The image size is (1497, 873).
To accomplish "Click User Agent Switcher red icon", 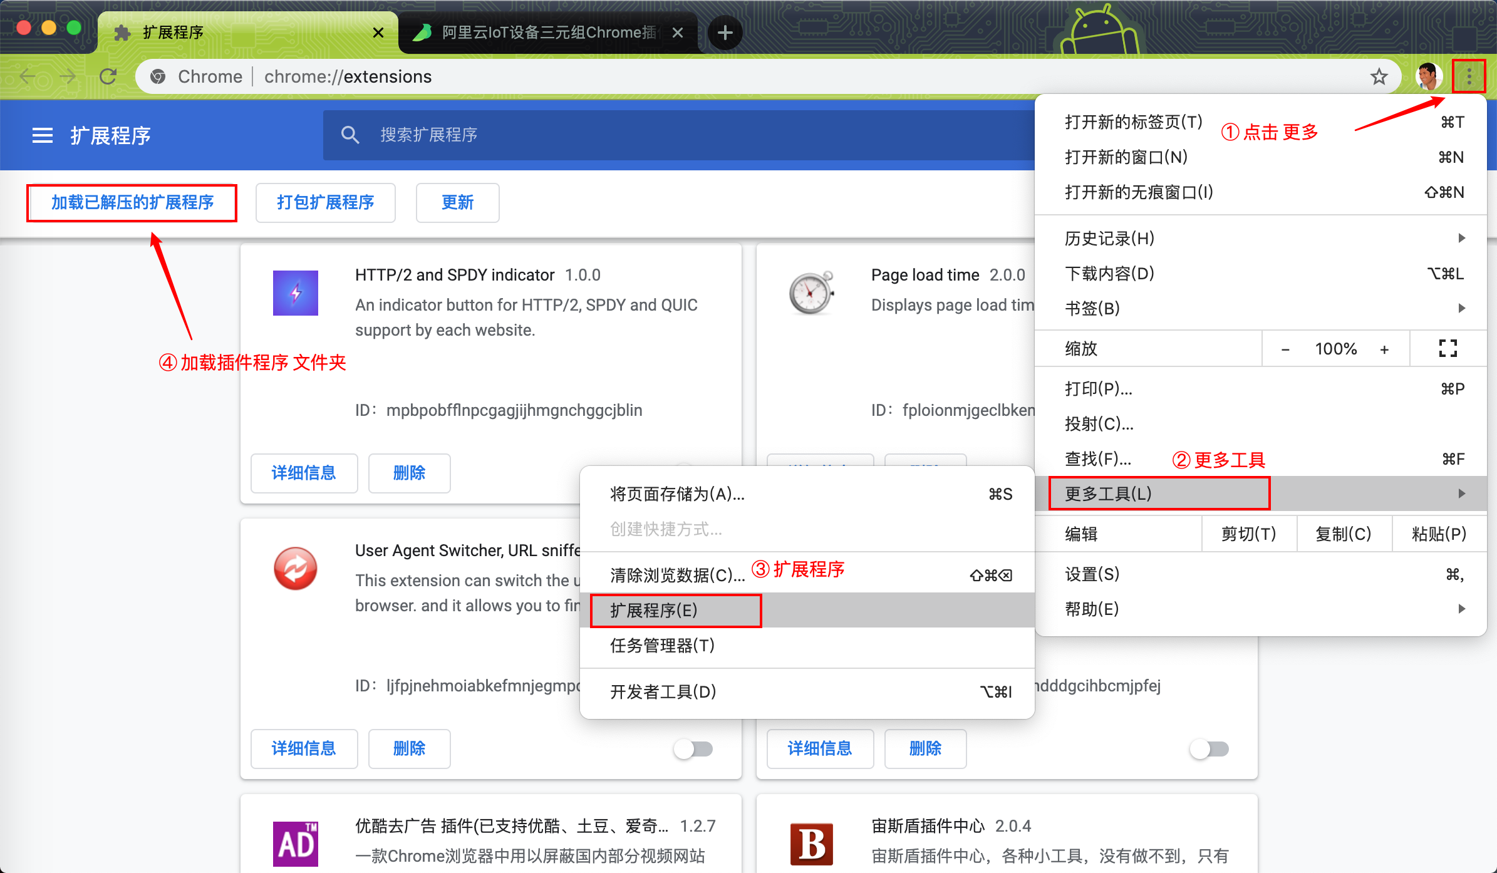I will pyautogui.click(x=296, y=568).
